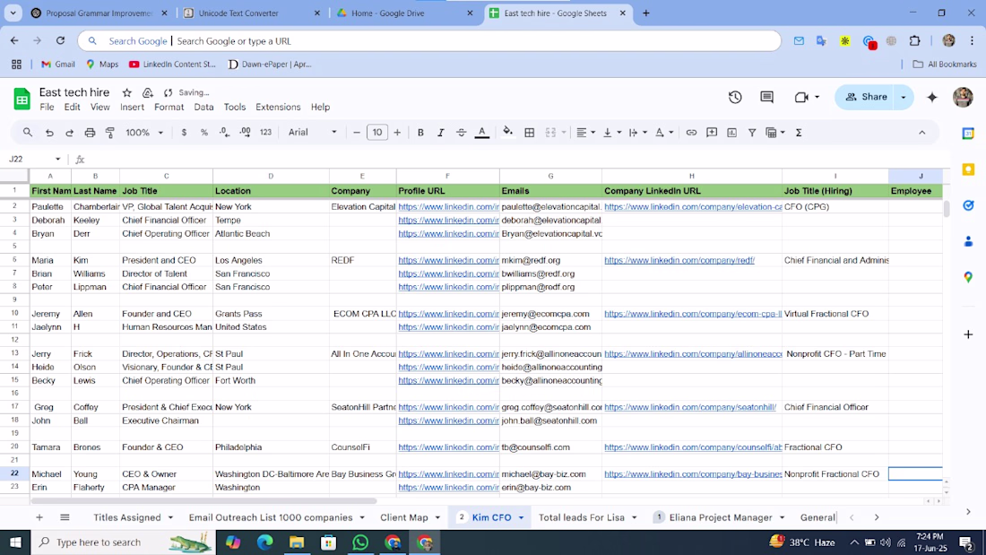The height and width of the screenshot is (555, 986).
Task: Open the borders tool
Action: click(530, 133)
